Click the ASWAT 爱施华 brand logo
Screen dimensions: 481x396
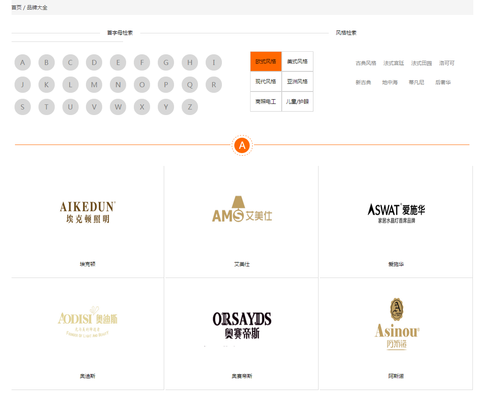pos(396,213)
